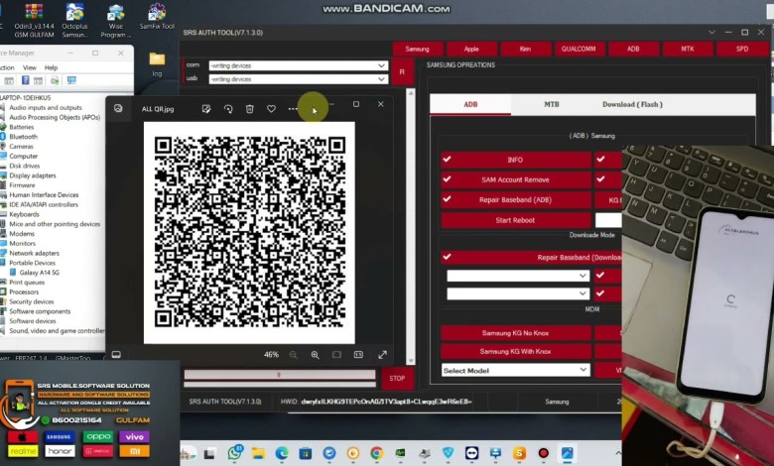The image size is (774, 466).
Task: Click the red R refresh button
Action: [x=402, y=72]
